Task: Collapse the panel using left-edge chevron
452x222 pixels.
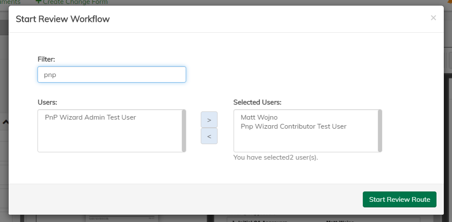Action: 5,122
